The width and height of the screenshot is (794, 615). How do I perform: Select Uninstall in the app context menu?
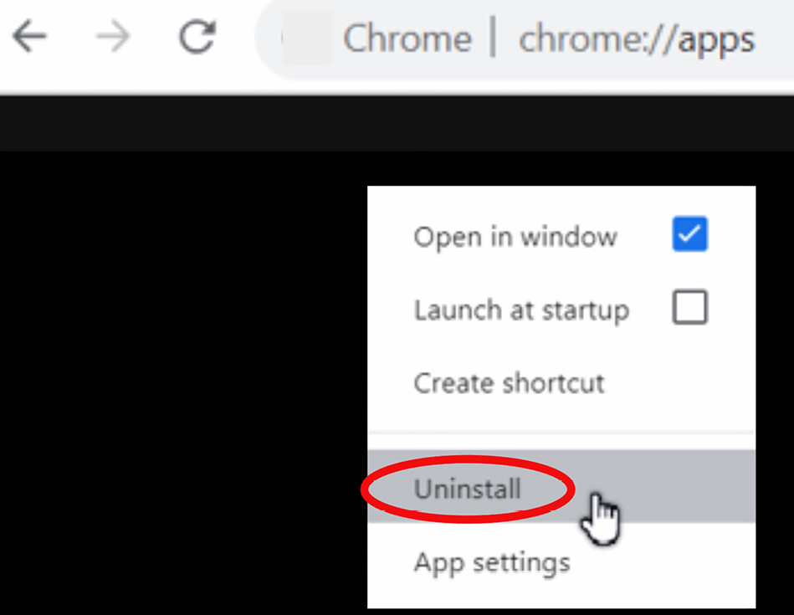[x=467, y=489]
